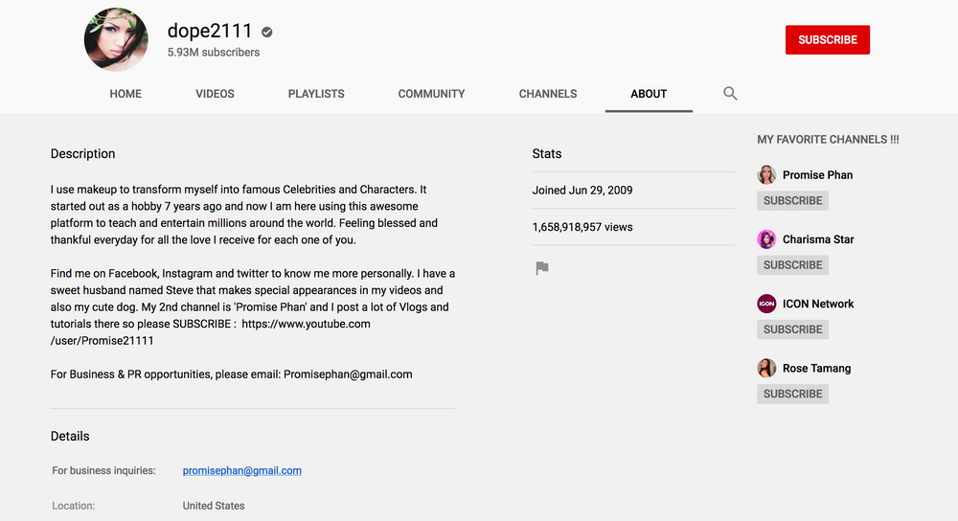Click the report user flag icon
Screen dimensions: 958x521
(542, 268)
